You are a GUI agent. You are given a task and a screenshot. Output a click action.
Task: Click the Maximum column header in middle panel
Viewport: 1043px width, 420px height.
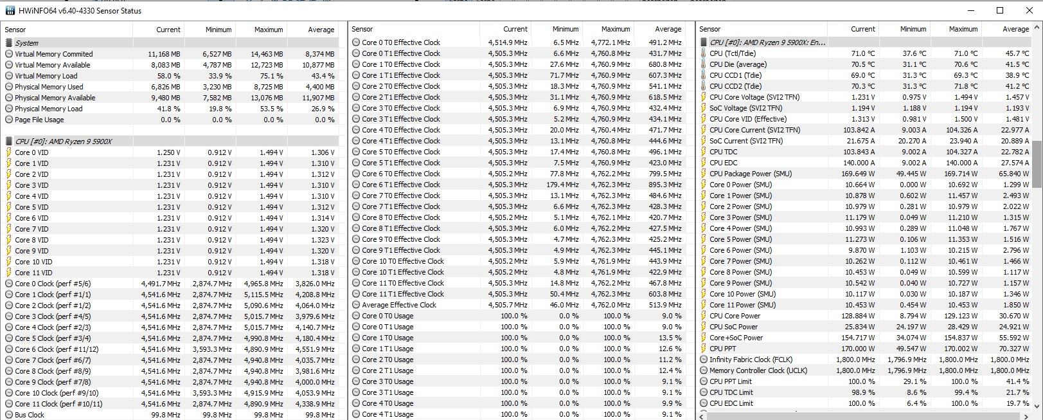607,29
